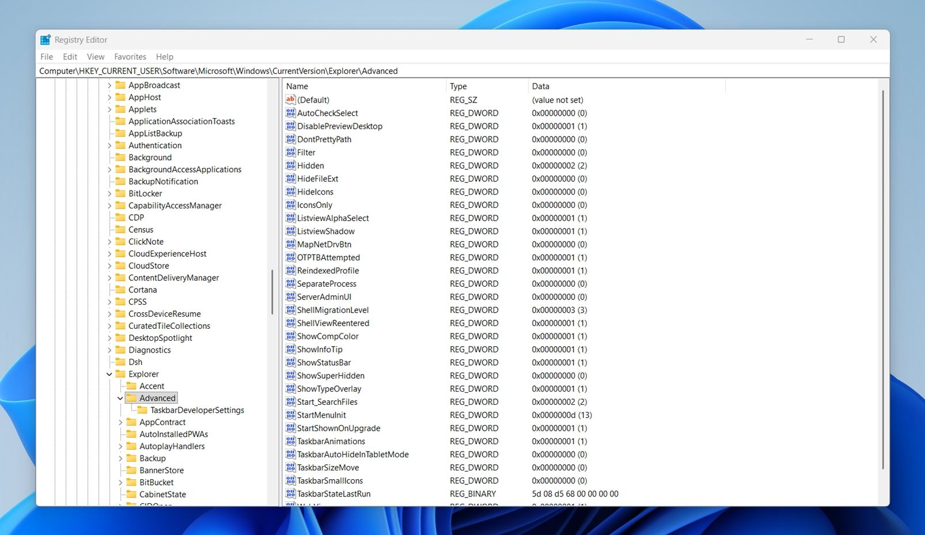Click the folder icon for TaskbarDeveloperSettings

tap(142, 410)
